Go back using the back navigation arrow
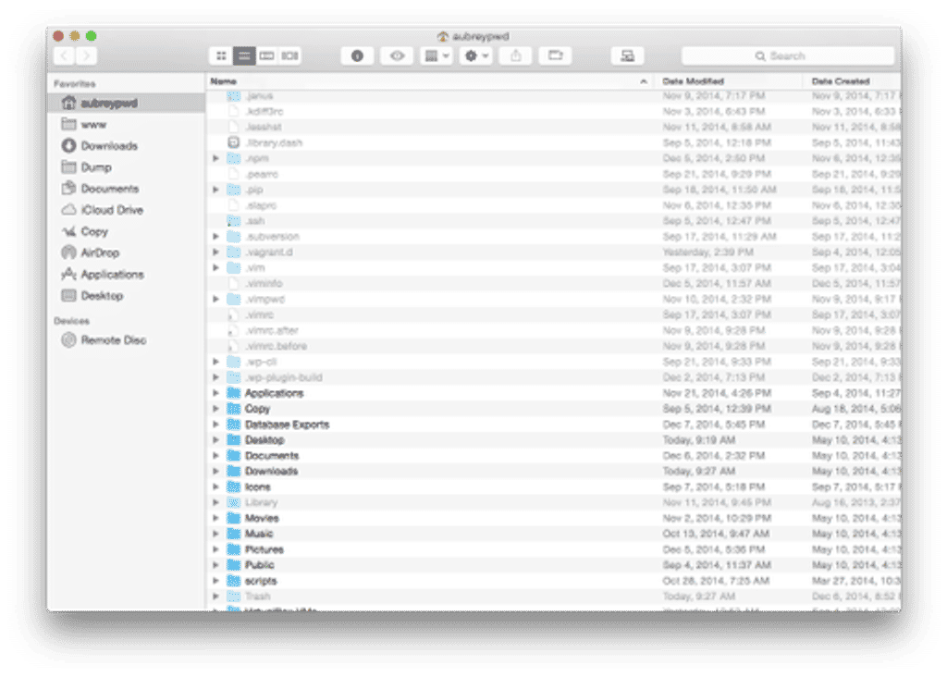Image resolution: width=947 pixels, height=677 pixels. (63, 55)
